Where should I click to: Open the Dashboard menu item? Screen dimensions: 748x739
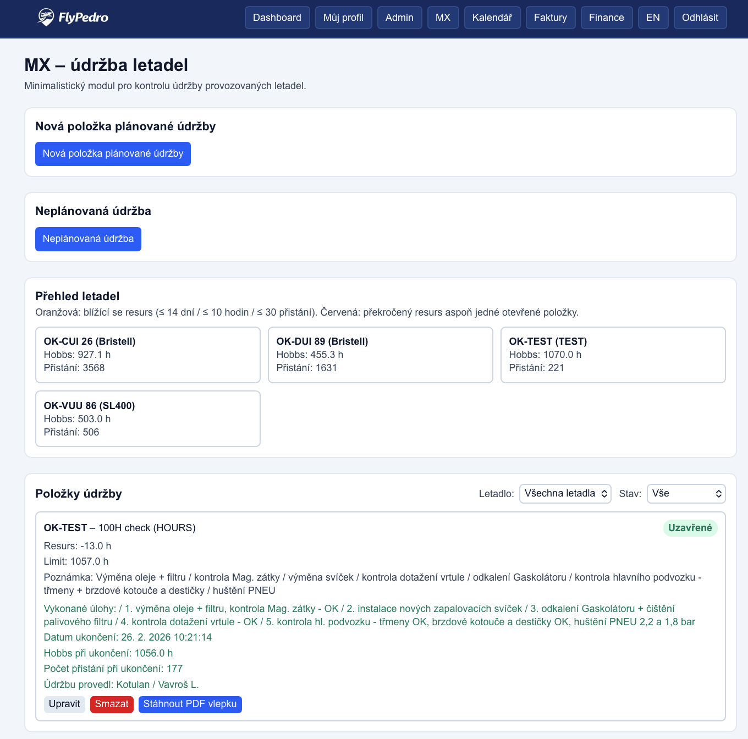point(277,18)
